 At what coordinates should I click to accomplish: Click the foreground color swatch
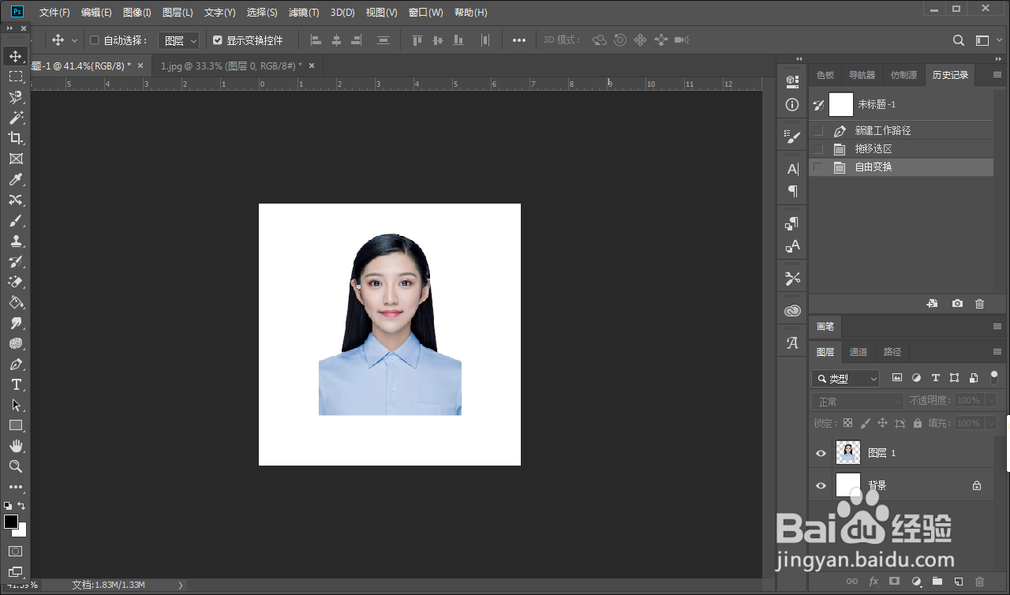pos(11,522)
